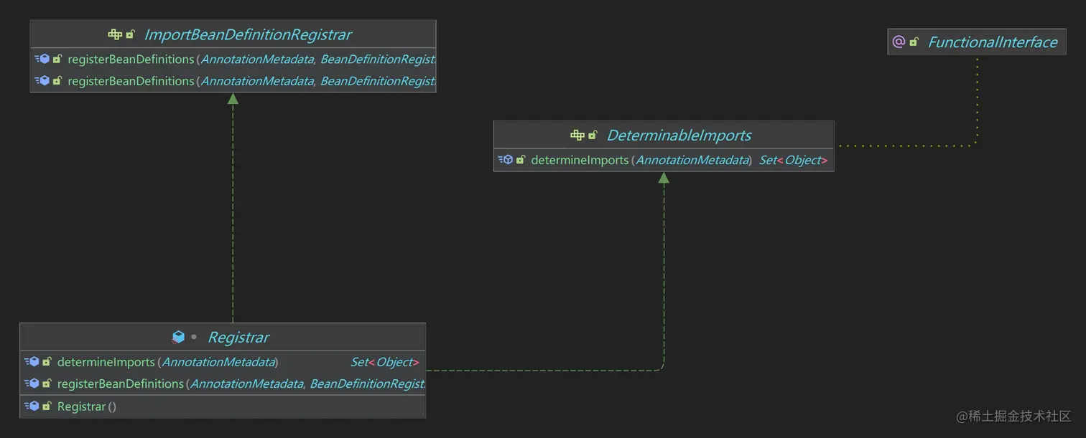Click the interface icon beside ImportBeanDefinitionRegistrar
The height and width of the screenshot is (438, 1086).
(x=115, y=34)
